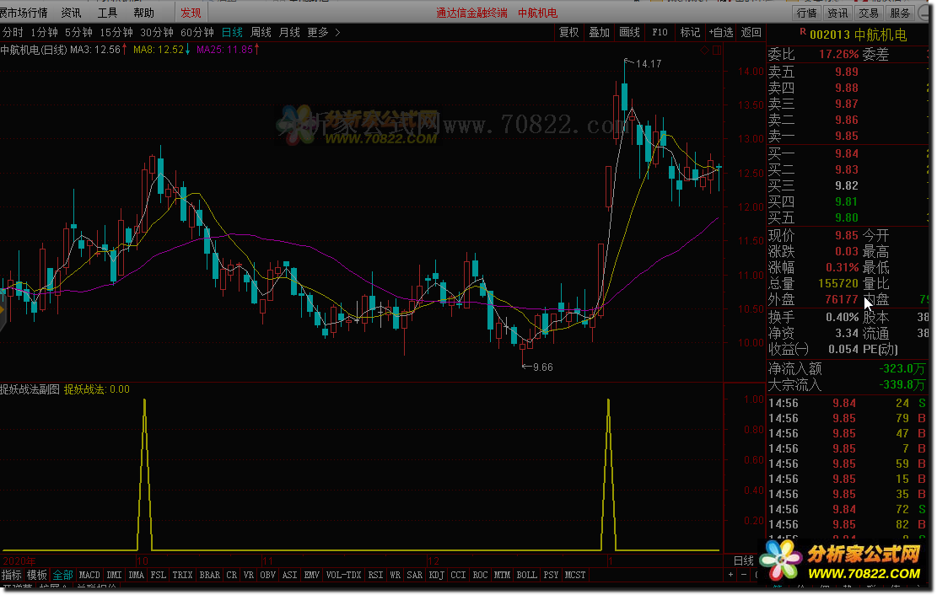Expand the 更多 period options chevron

337,32
